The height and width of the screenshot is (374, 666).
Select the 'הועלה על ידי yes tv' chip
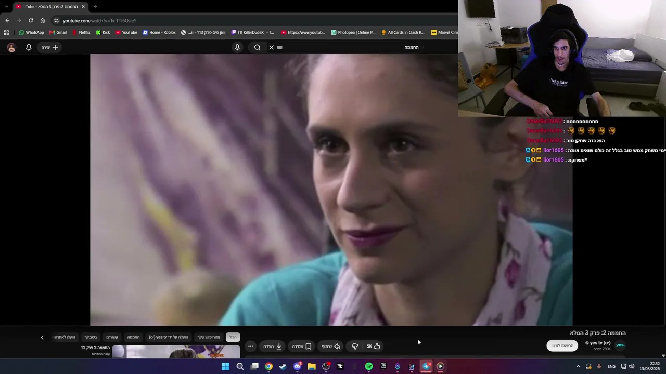click(x=169, y=337)
